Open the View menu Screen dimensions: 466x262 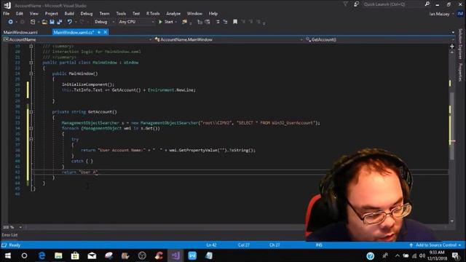pos(34,14)
